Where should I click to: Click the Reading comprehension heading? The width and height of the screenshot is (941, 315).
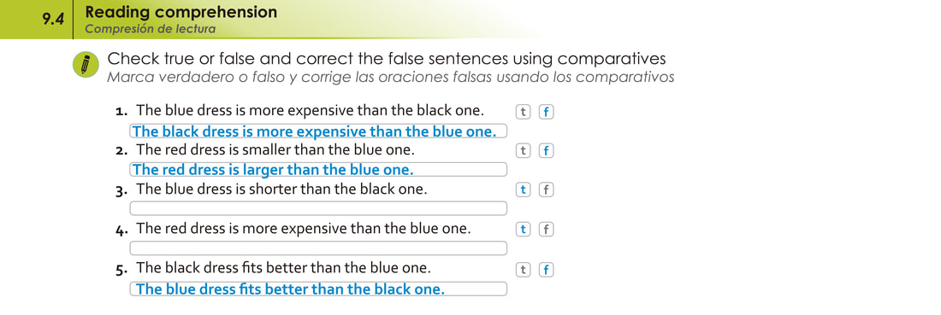(181, 12)
